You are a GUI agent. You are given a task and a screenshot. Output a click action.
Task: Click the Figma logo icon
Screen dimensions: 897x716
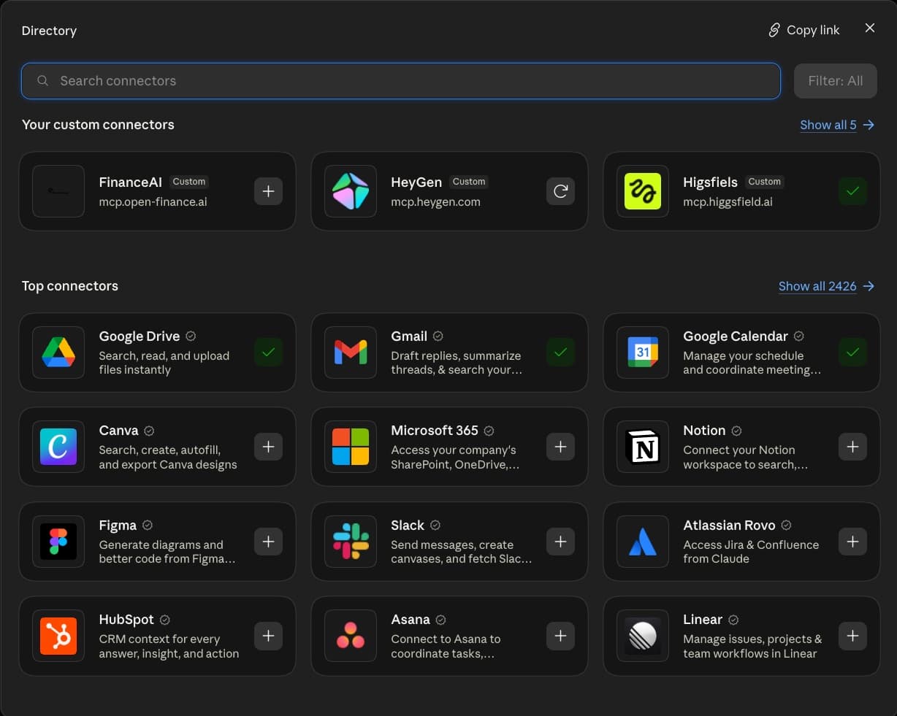(x=58, y=542)
